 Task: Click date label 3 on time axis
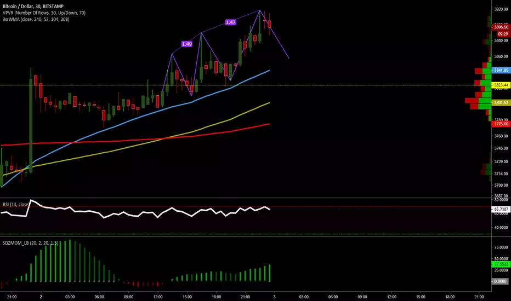coord(274,297)
